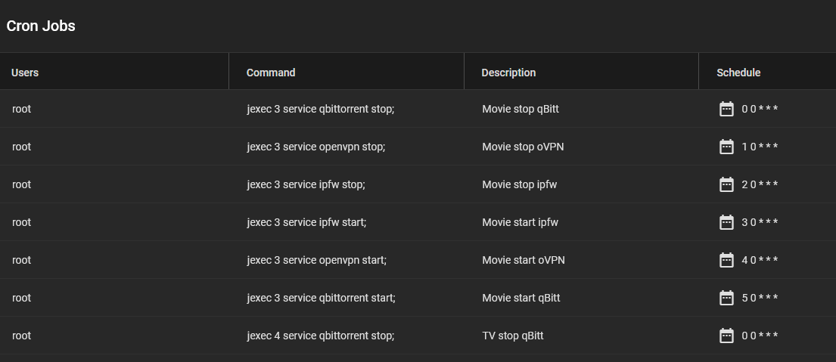Screen dimensions: 836x362
Task: Open schedule calendar icon for Movie stop ipfw
Action: point(726,184)
